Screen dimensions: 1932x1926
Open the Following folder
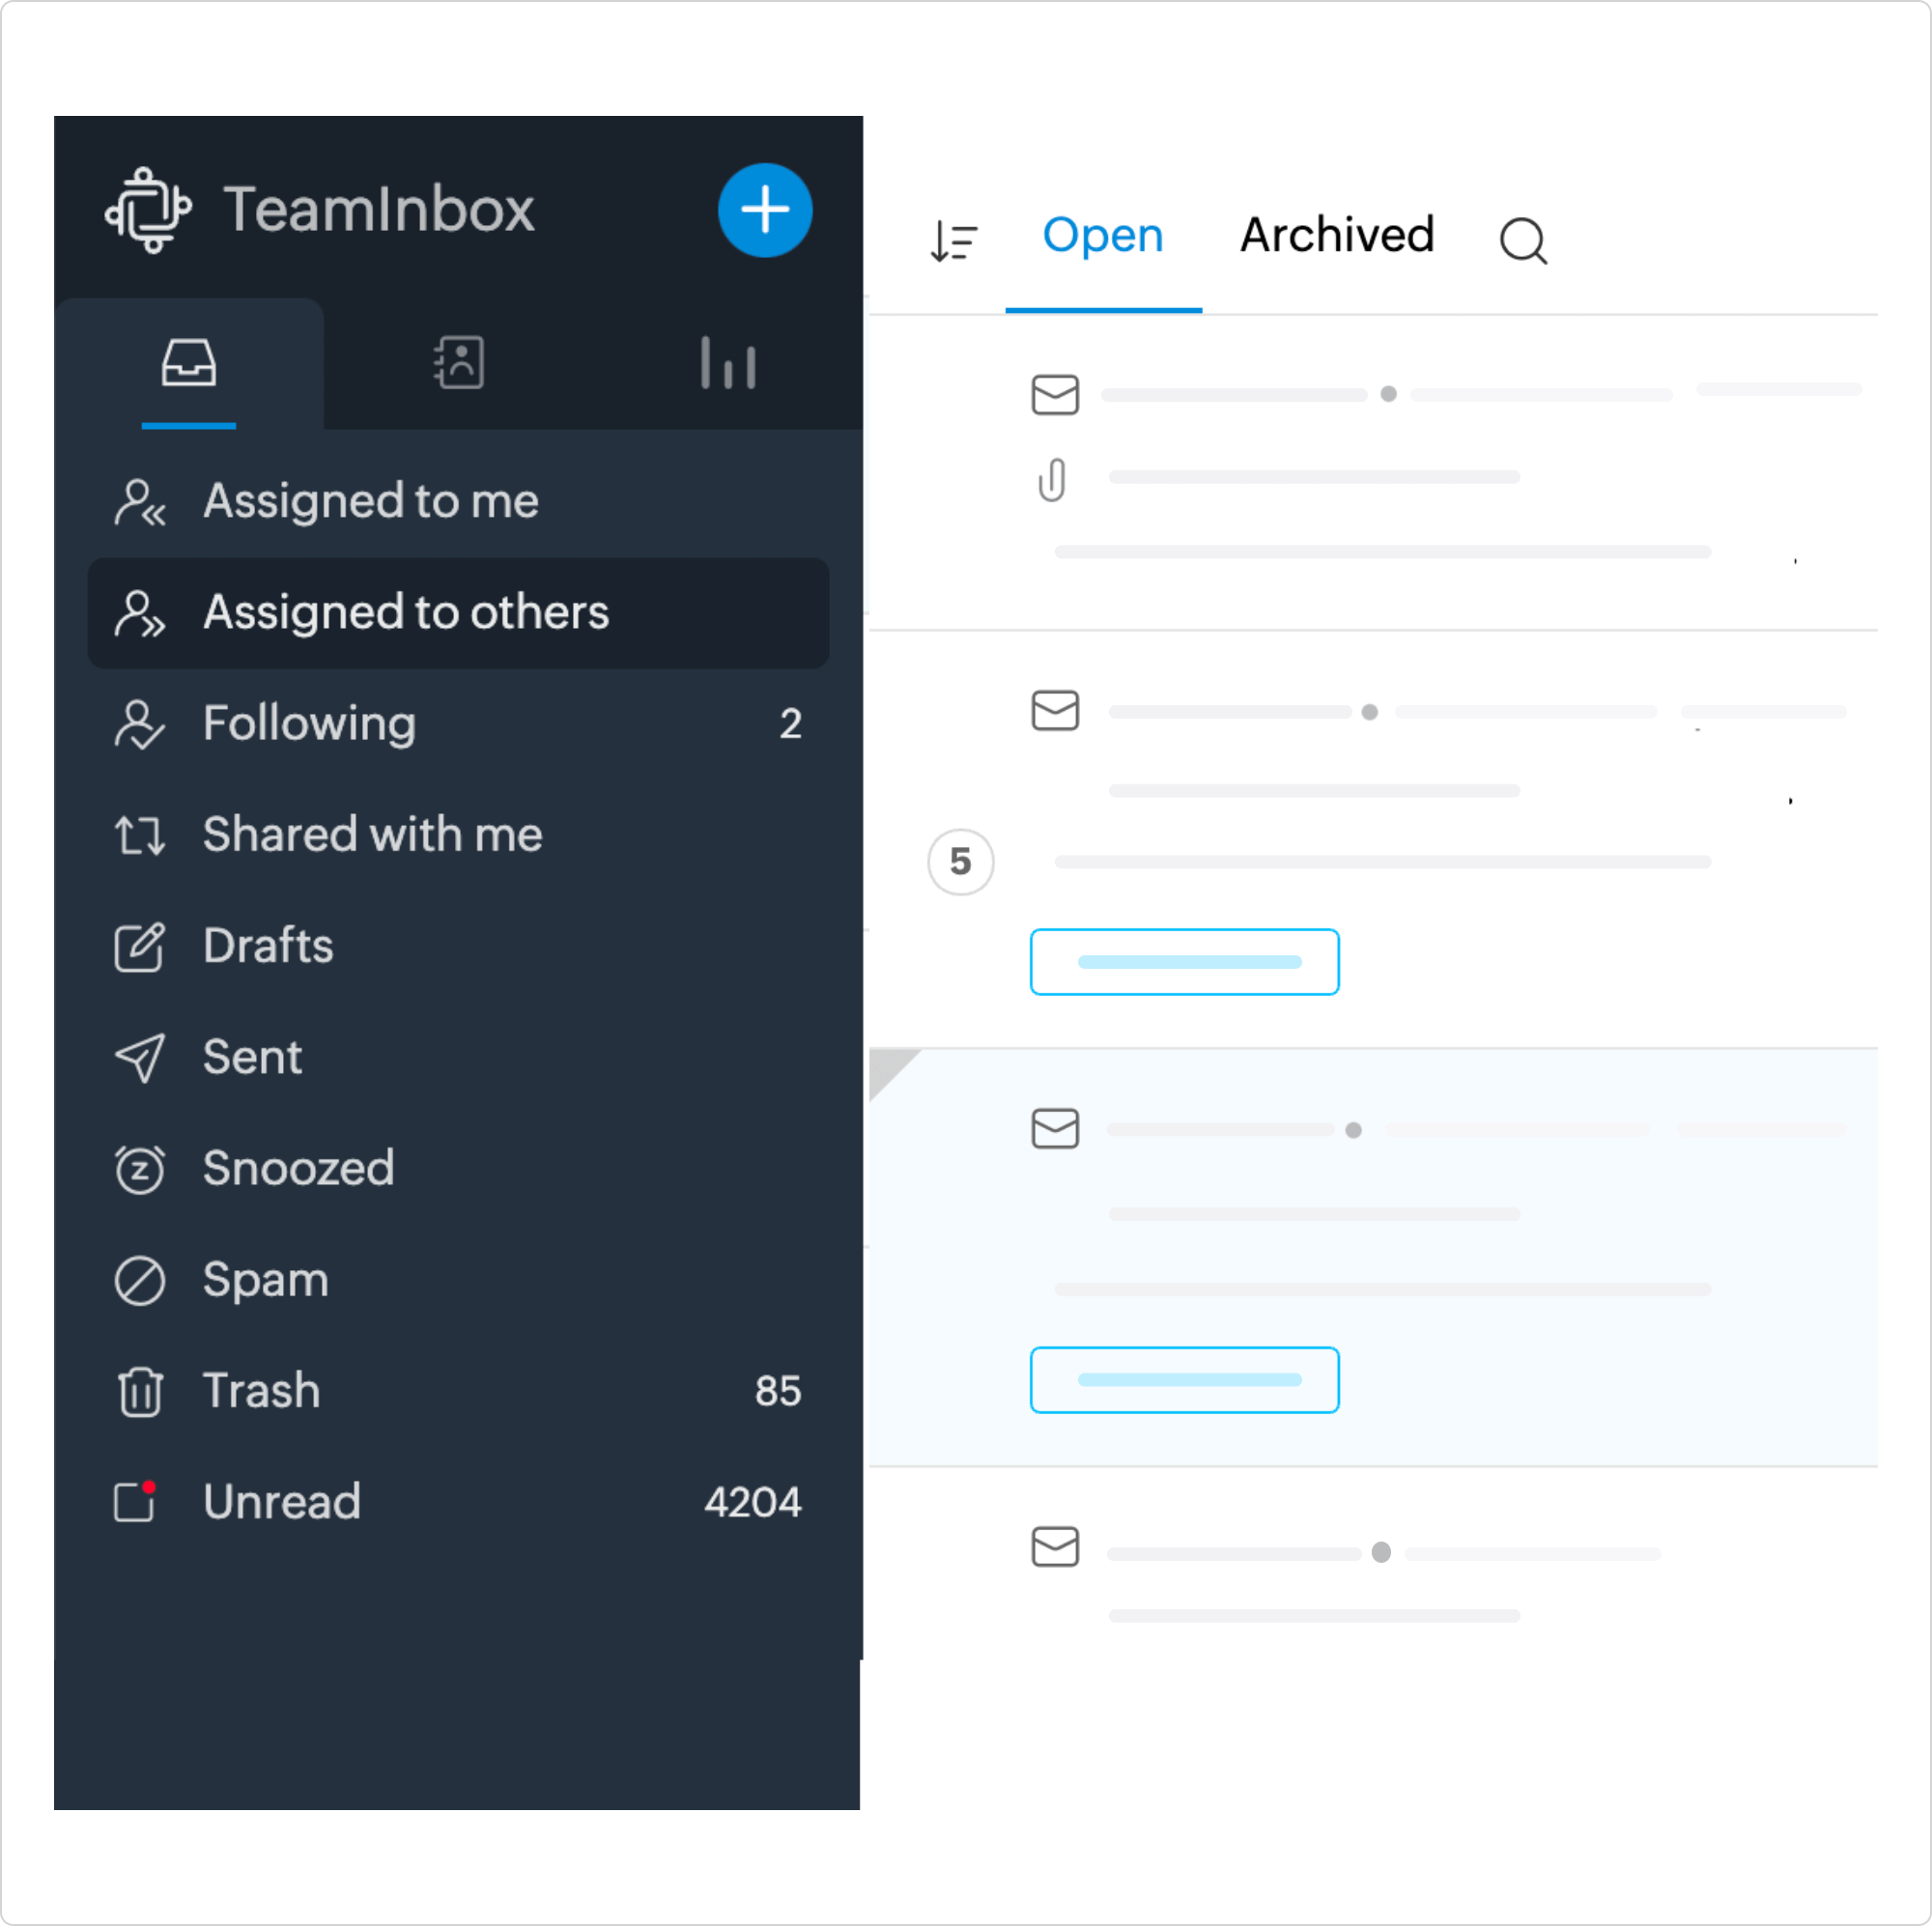309,723
